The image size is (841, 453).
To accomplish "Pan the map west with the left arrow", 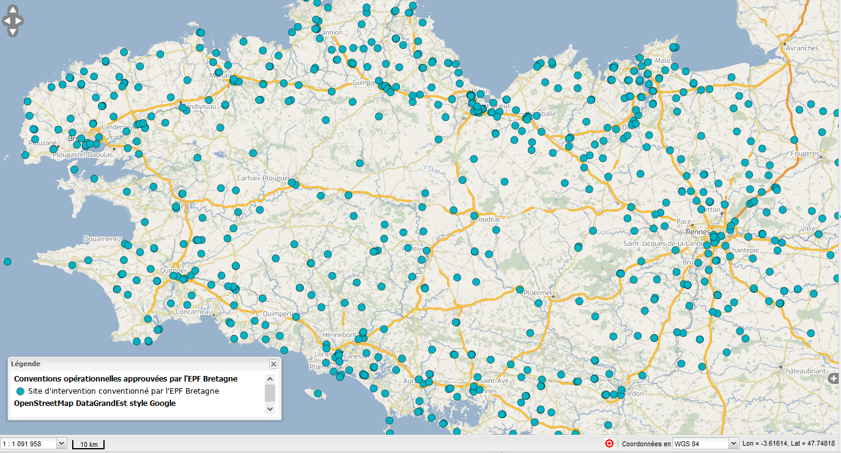I will pyautogui.click(x=6, y=21).
